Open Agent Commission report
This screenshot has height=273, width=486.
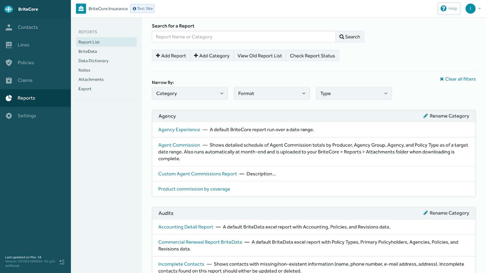click(x=179, y=145)
